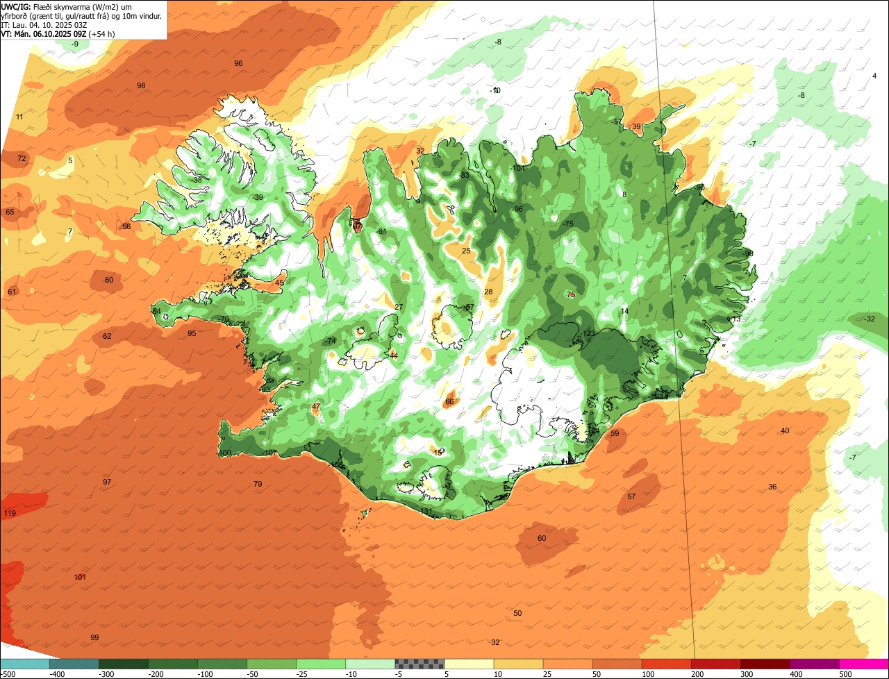The image size is (889, 679).
Task: Select the 'IT: Lau. 04. 10. 2025 03Z' line
Action: pos(44,24)
